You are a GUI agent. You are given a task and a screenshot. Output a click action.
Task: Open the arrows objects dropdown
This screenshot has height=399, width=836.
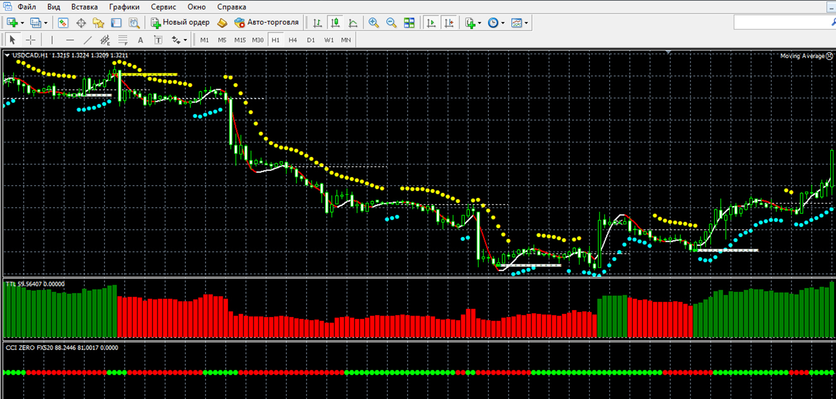pyautogui.click(x=185, y=40)
